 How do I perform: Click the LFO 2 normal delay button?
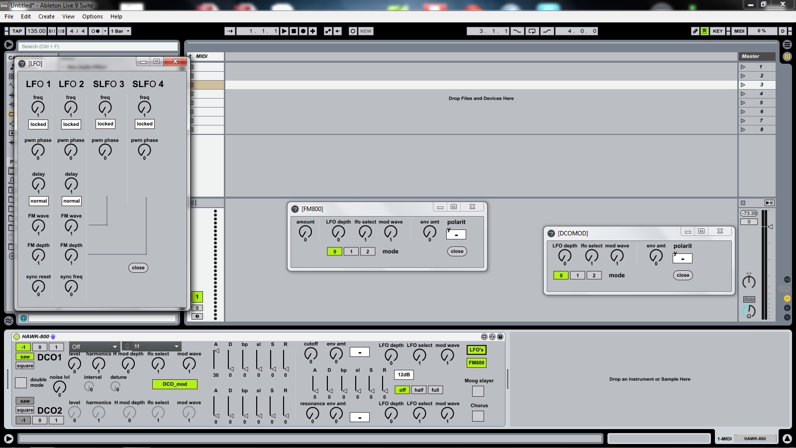coord(72,201)
